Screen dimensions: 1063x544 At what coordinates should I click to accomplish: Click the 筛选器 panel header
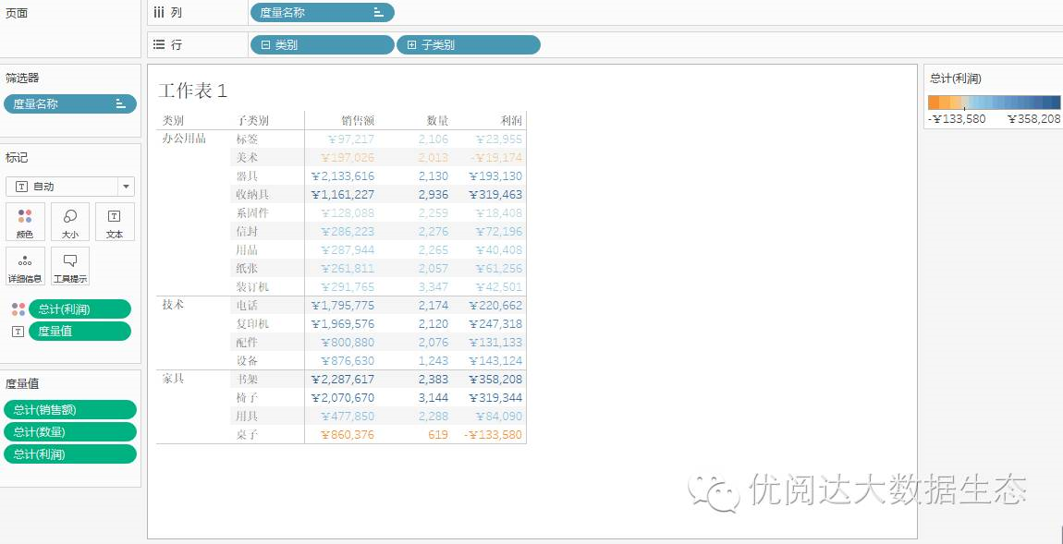pos(22,79)
